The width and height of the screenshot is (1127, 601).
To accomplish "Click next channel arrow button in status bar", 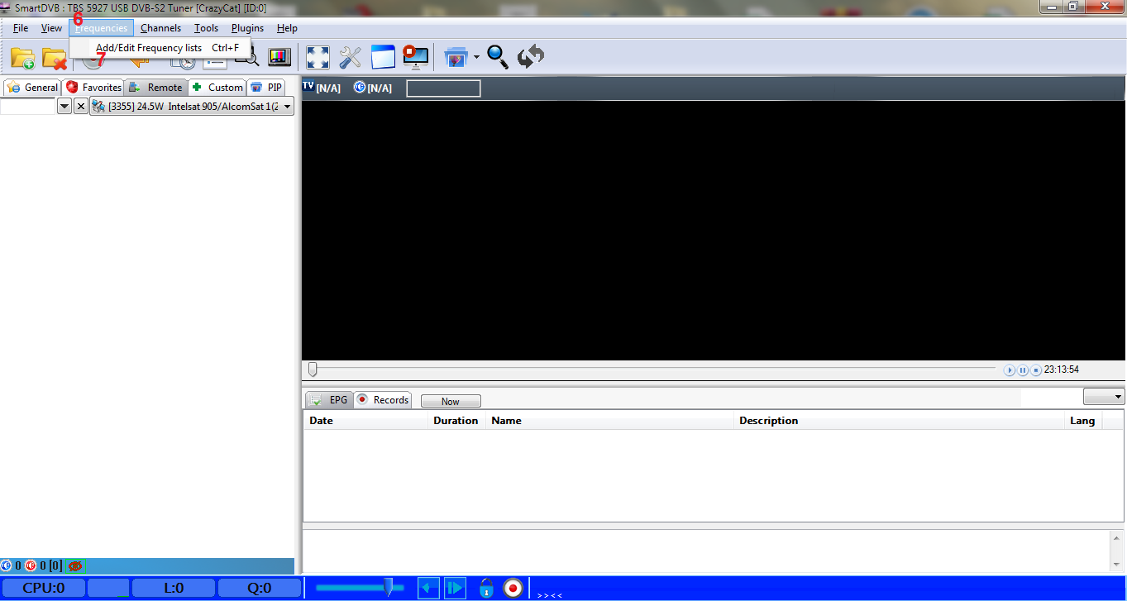I will point(456,588).
